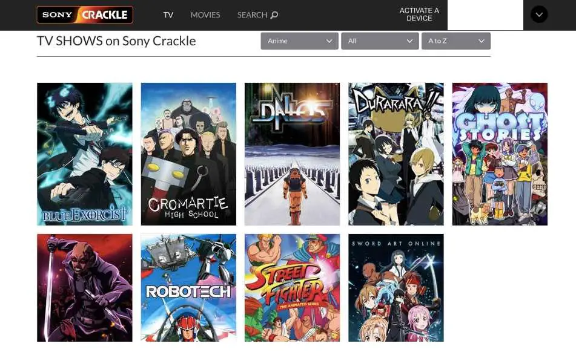Open the Cromartie High School poster
The image size is (576, 355).
pos(188,154)
